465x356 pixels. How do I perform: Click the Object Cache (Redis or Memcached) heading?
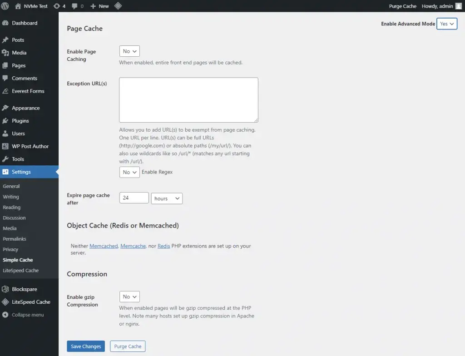point(123,226)
